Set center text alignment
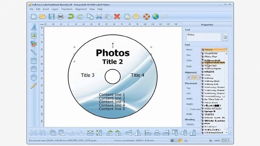260x146 pixels. [x=195, y=77]
